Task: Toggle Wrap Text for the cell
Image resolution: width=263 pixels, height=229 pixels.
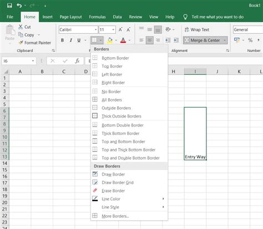Action: 197,29
